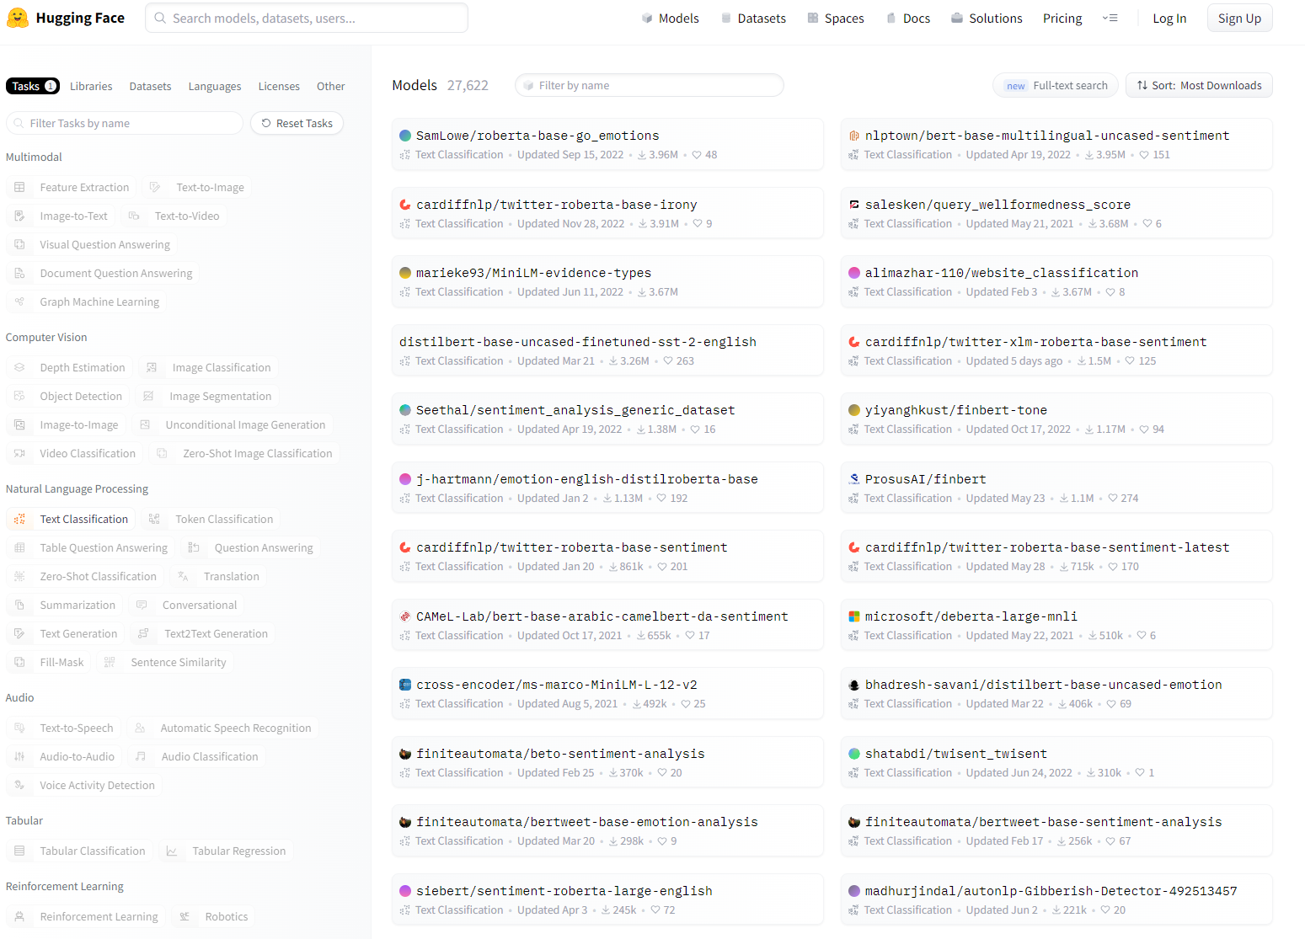
Task: Open the extra navigation menu icon after Pricing
Action: (x=1110, y=18)
